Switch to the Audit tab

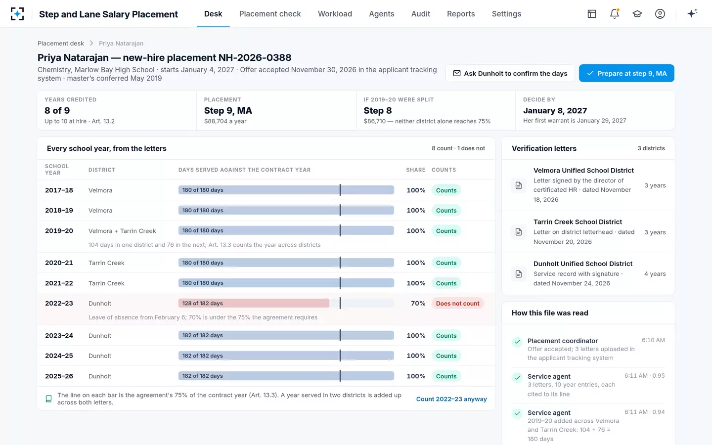pyautogui.click(x=421, y=14)
